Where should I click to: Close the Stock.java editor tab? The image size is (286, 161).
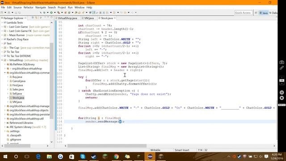click(115, 18)
